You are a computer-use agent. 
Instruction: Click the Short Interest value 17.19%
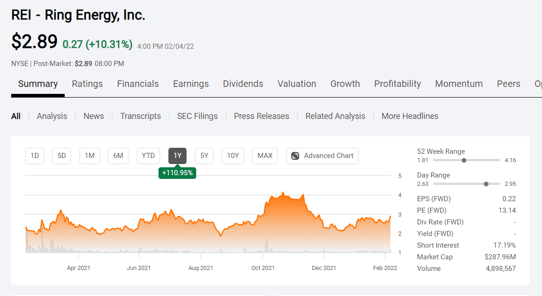pos(504,245)
